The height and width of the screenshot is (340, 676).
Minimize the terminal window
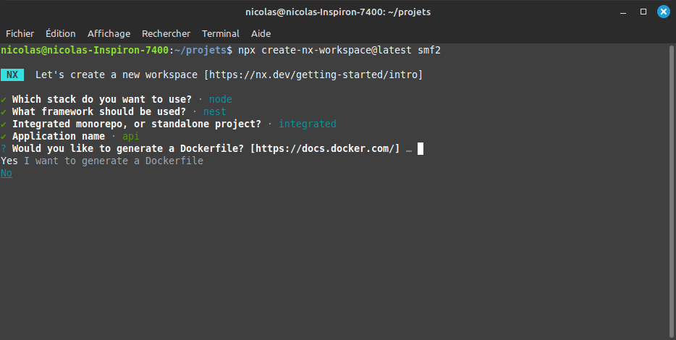pyautogui.click(x=624, y=12)
